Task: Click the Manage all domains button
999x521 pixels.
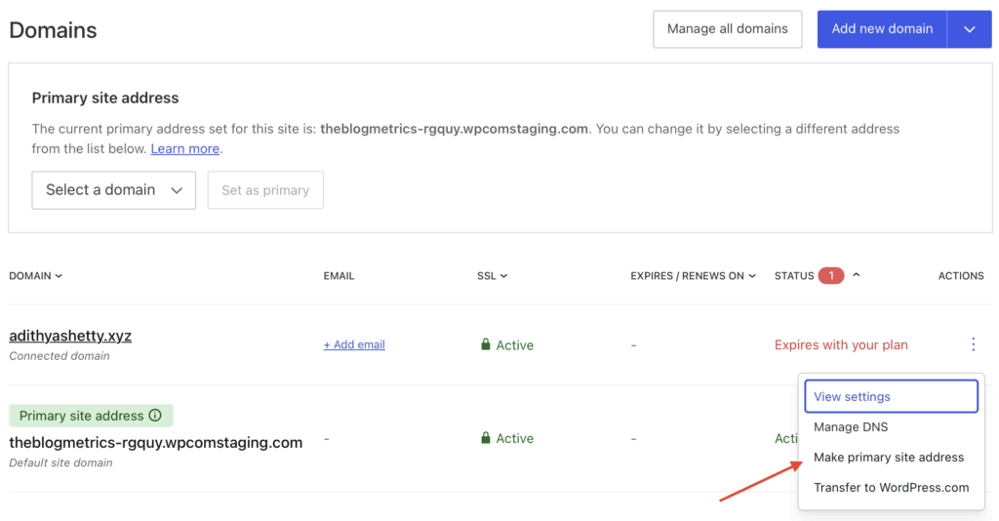Action: (x=727, y=28)
